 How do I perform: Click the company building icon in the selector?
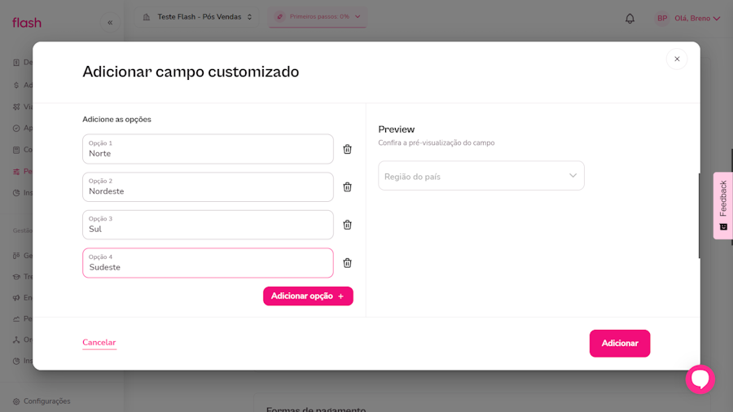(x=147, y=17)
